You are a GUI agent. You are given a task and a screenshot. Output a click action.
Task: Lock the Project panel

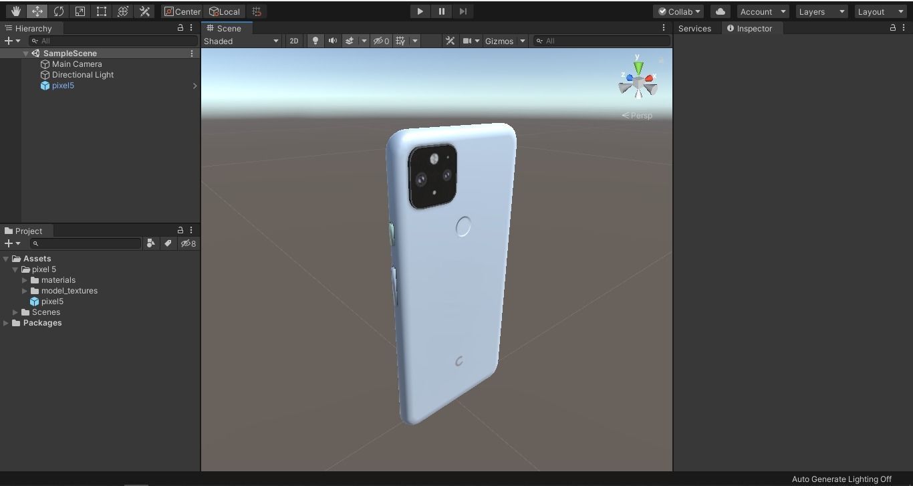tap(180, 231)
